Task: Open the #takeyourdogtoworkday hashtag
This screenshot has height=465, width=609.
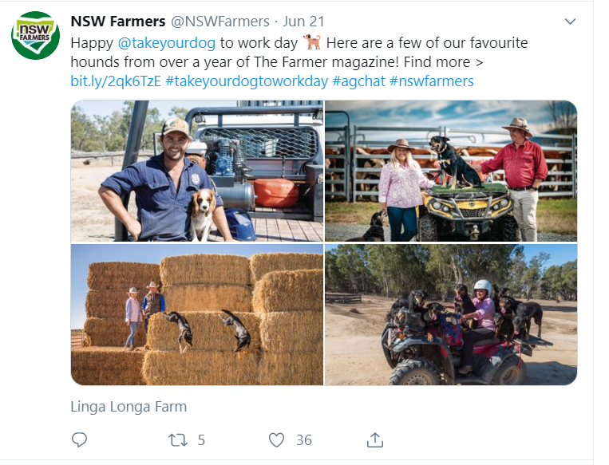Action: tap(247, 81)
